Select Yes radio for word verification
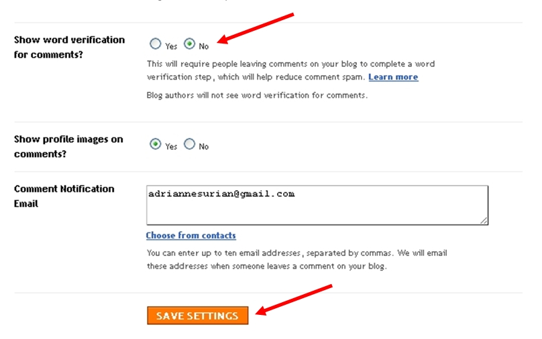The width and height of the screenshot is (542, 339). pyautogui.click(x=156, y=44)
